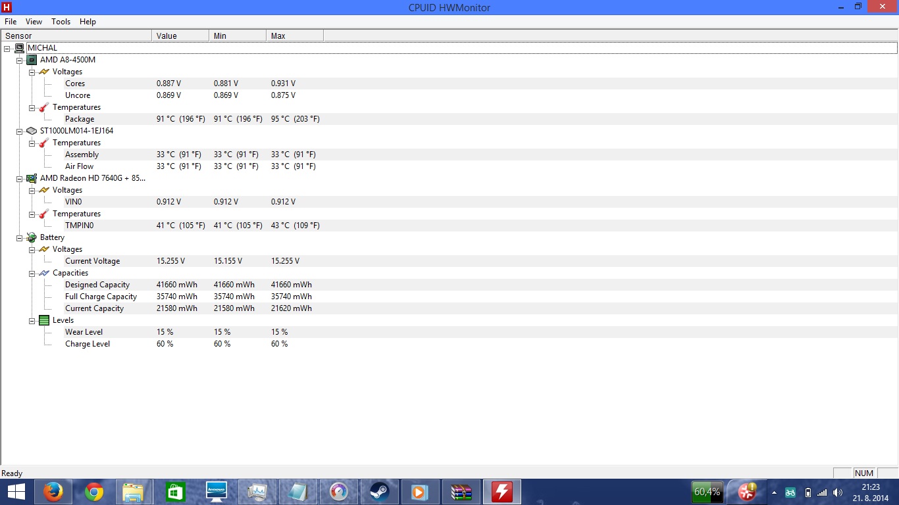
Task: Open Firefox from the taskbar
Action: coord(53,492)
